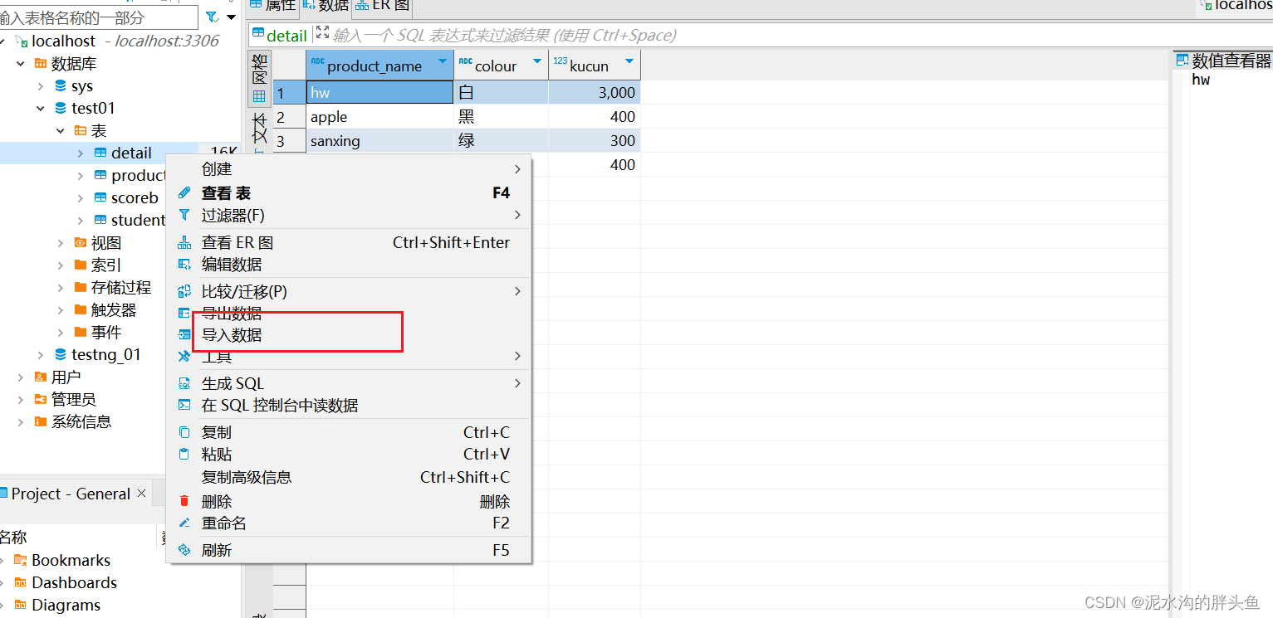Viewport: 1273px width, 618px height.
Task: Close the Project - General tab
Action: pos(141,493)
